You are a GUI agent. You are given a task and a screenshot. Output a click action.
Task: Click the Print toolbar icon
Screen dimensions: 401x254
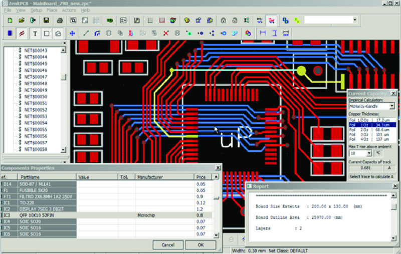click(x=60, y=21)
